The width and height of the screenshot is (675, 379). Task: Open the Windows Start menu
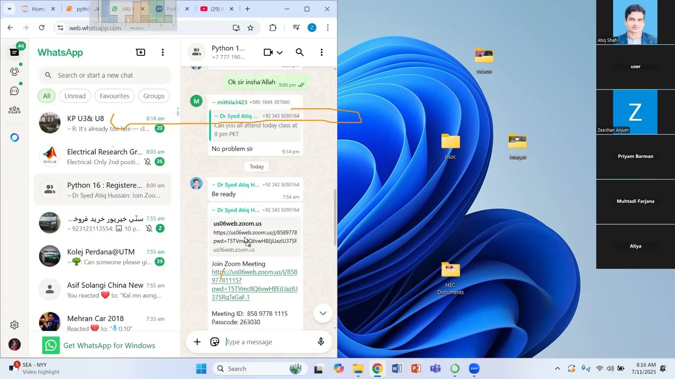(201, 368)
